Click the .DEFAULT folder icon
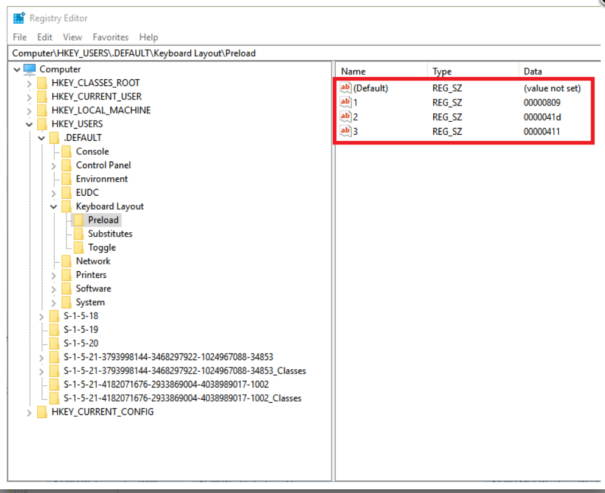605x493 pixels. pyautogui.click(x=54, y=138)
